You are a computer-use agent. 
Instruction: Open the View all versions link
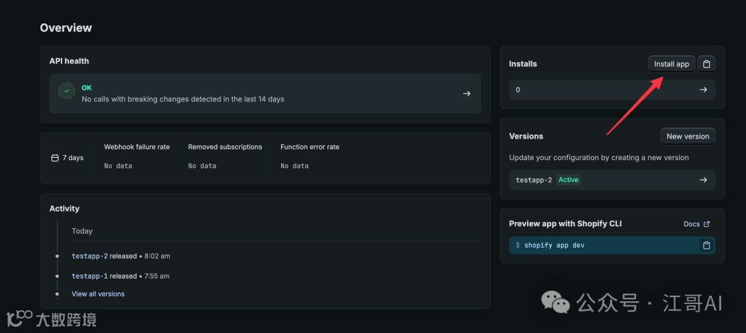98,294
